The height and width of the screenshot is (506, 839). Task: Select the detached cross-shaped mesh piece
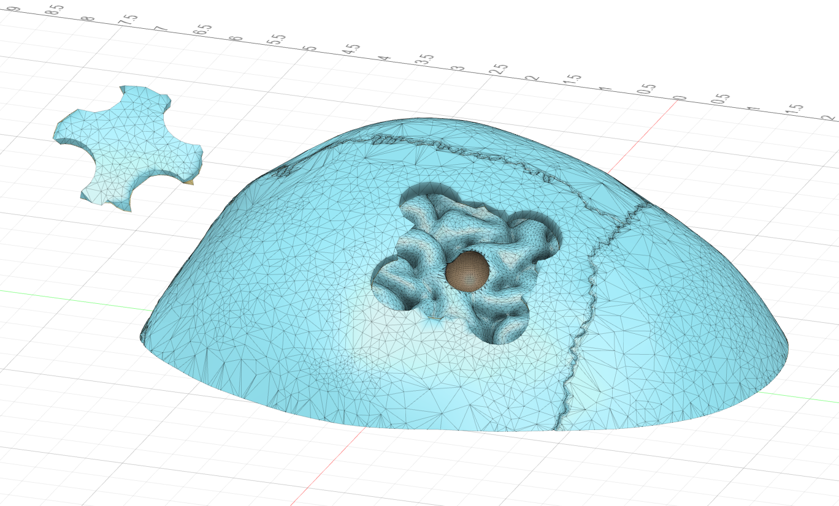coord(128,148)
